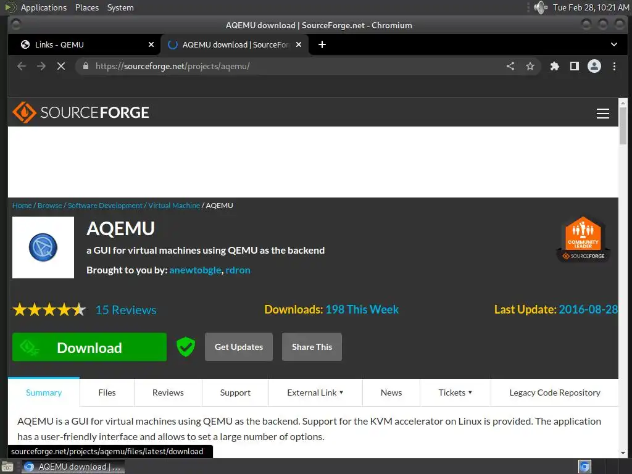Click the Home breadcrumb link
Image resolution: width=632 pixels, height=474 pixels.
(22, 206)
